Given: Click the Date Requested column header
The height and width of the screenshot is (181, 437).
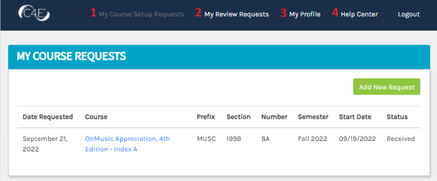Looking at the screenshot, I should [47, 117].
